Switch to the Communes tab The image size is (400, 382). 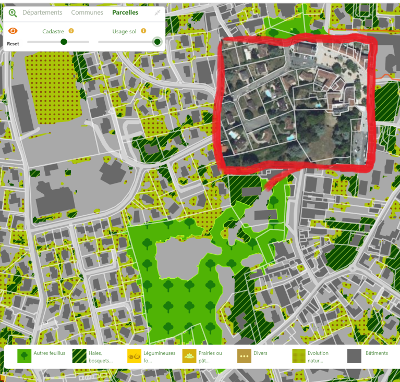(87, 13)
